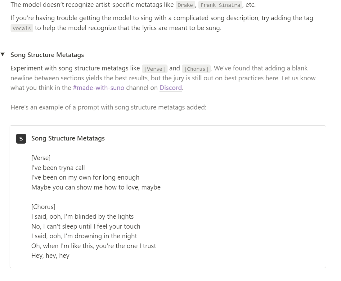Click the lyric "Maybe you can show me how to love"
Image resolution: width=341 pixels, height=281 pixels.
85,187
